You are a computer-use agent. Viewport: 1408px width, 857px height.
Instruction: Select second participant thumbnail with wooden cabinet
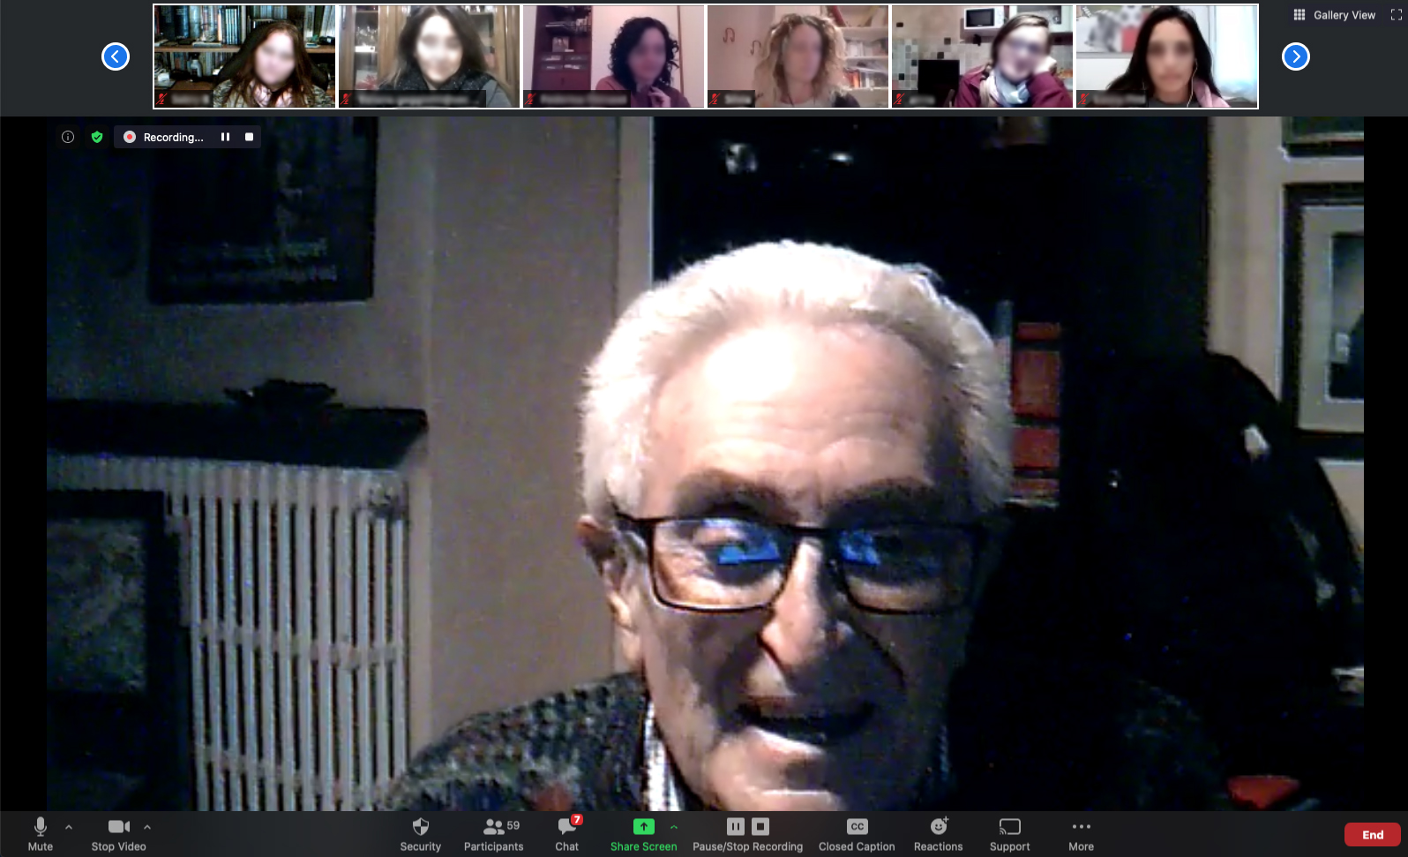430,56
